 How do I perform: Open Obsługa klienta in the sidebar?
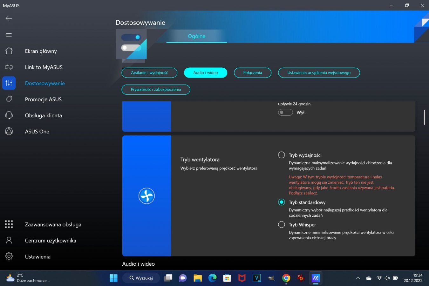tap(44, 116)
